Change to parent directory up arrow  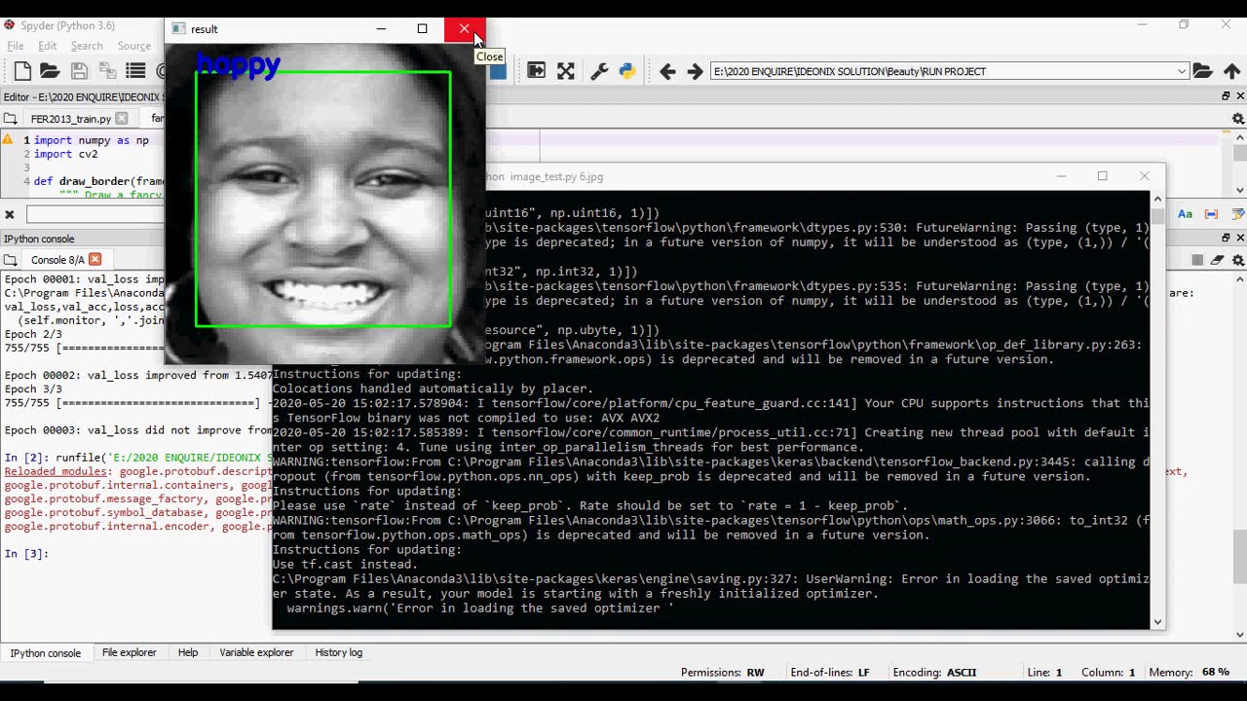(1232, 71)
